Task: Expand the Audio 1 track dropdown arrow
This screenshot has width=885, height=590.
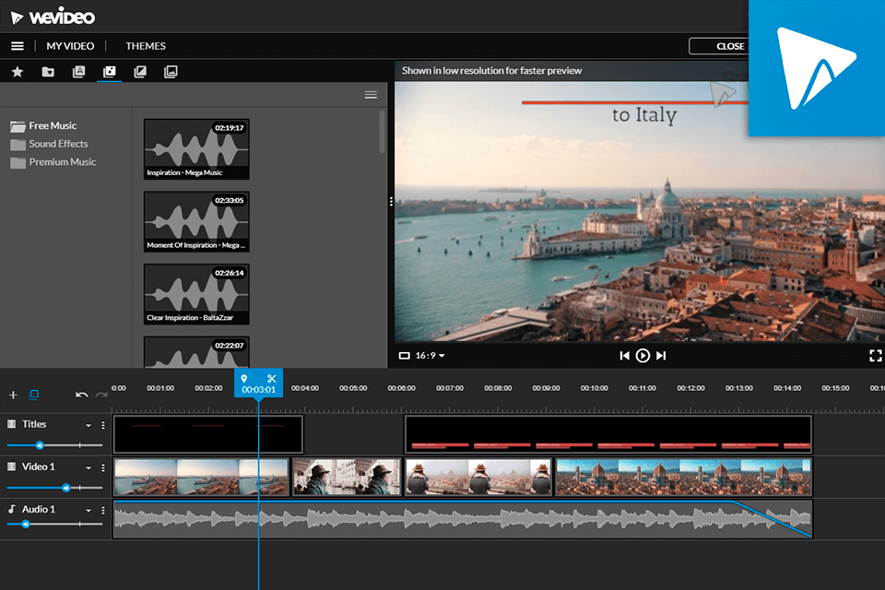Action: [88, 511]
